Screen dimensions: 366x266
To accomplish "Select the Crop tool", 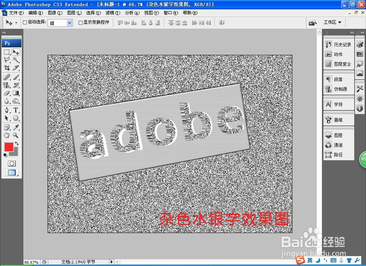I will (7, 68).
